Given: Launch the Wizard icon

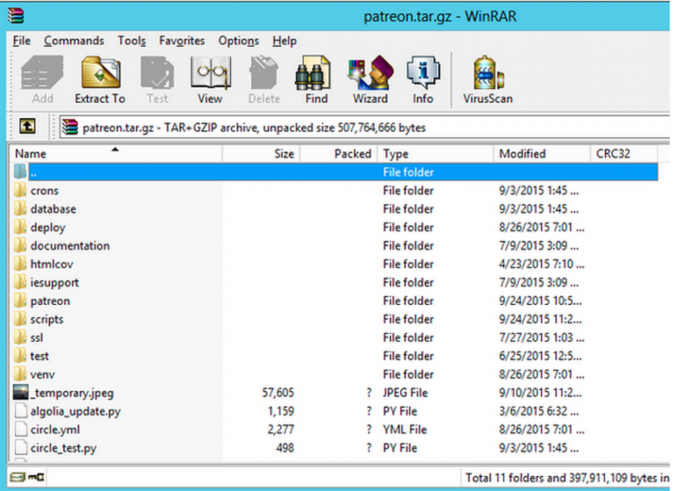Looking at the screenshot, I should [x=371, y=73].
